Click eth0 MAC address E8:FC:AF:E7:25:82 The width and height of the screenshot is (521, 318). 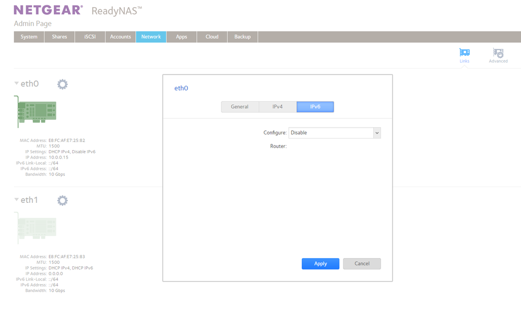click(x=67, y=140)
